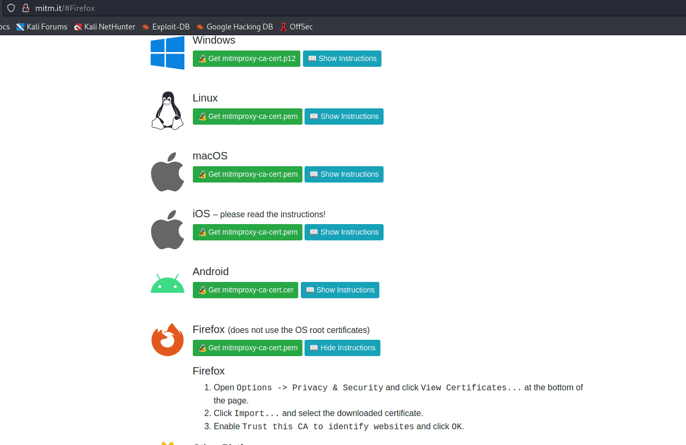Show Instructions for iOS
The width and height of the screenshot is (686, 445).
click(x=344, y=232)
